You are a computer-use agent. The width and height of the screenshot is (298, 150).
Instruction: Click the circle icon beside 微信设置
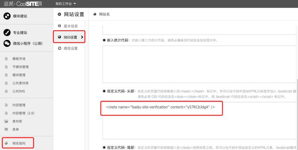click(60, 48)
